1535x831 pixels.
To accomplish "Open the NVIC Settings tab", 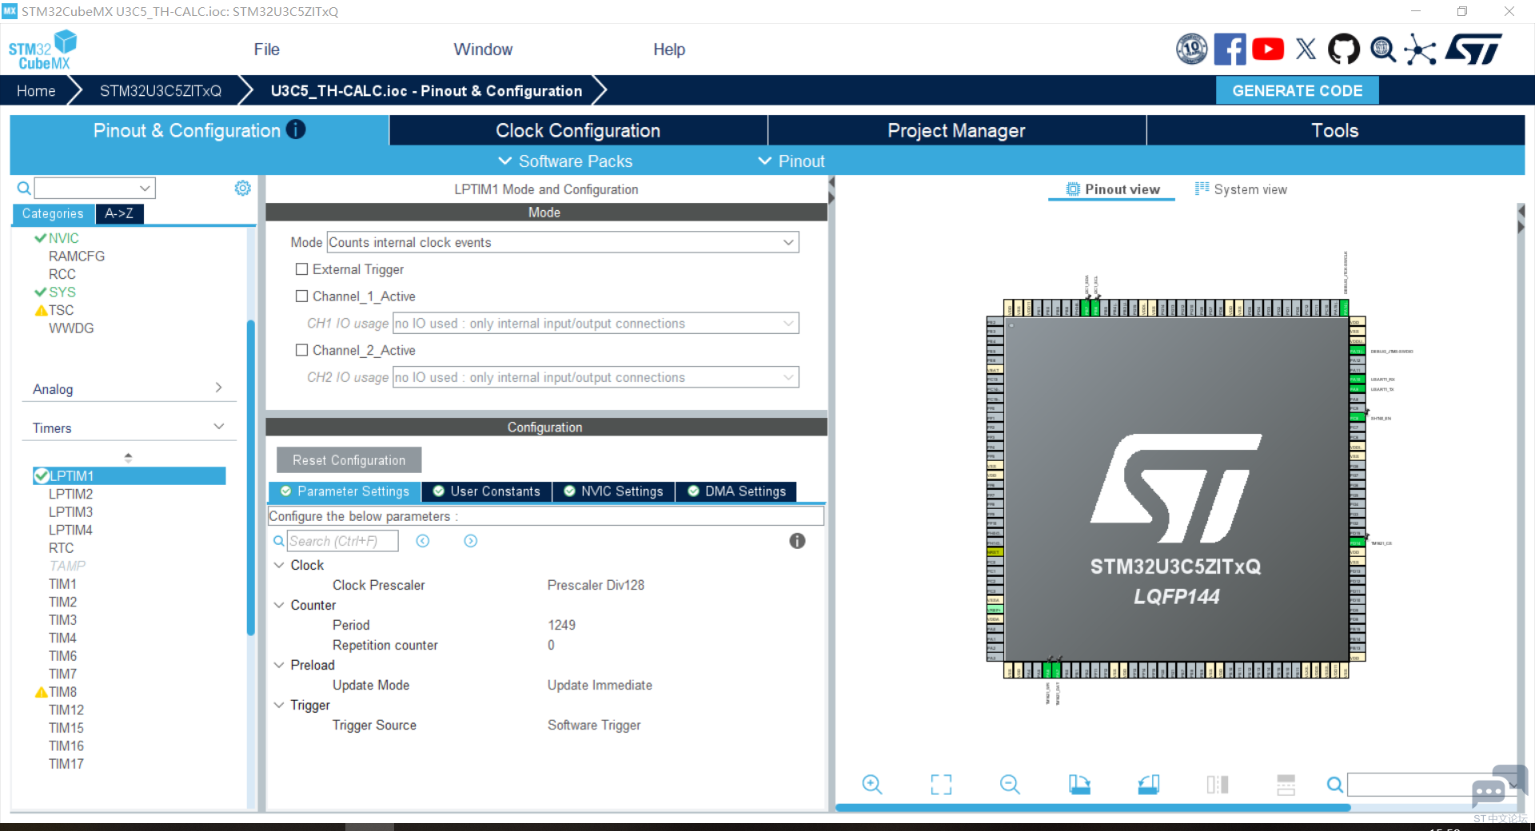I will (x=613, y=491).
